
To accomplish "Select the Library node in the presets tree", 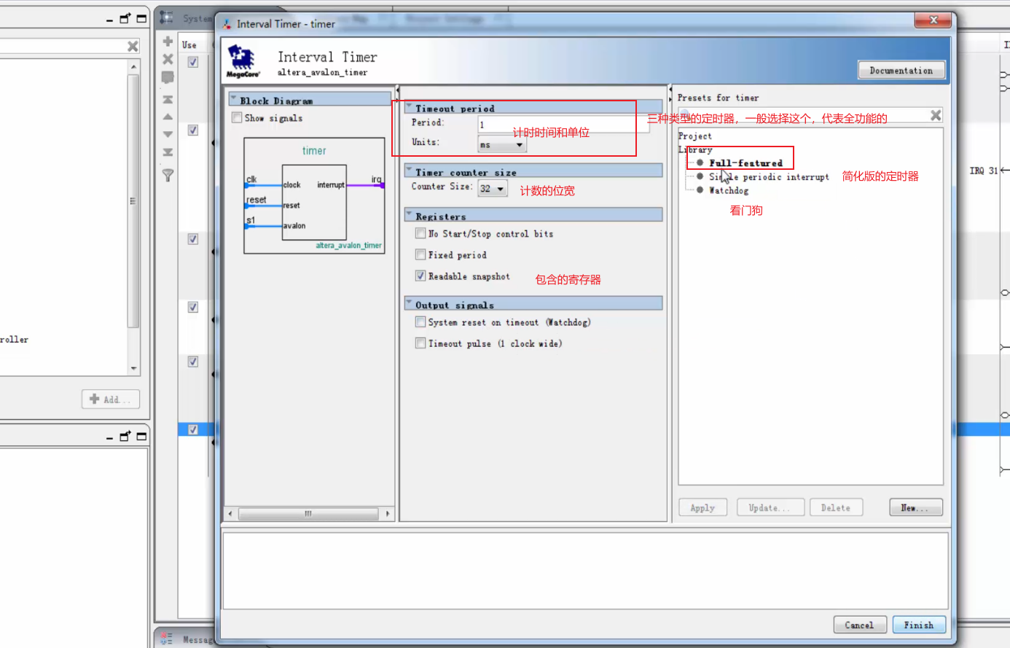I will pyautogui.click(x=696, y=149).
